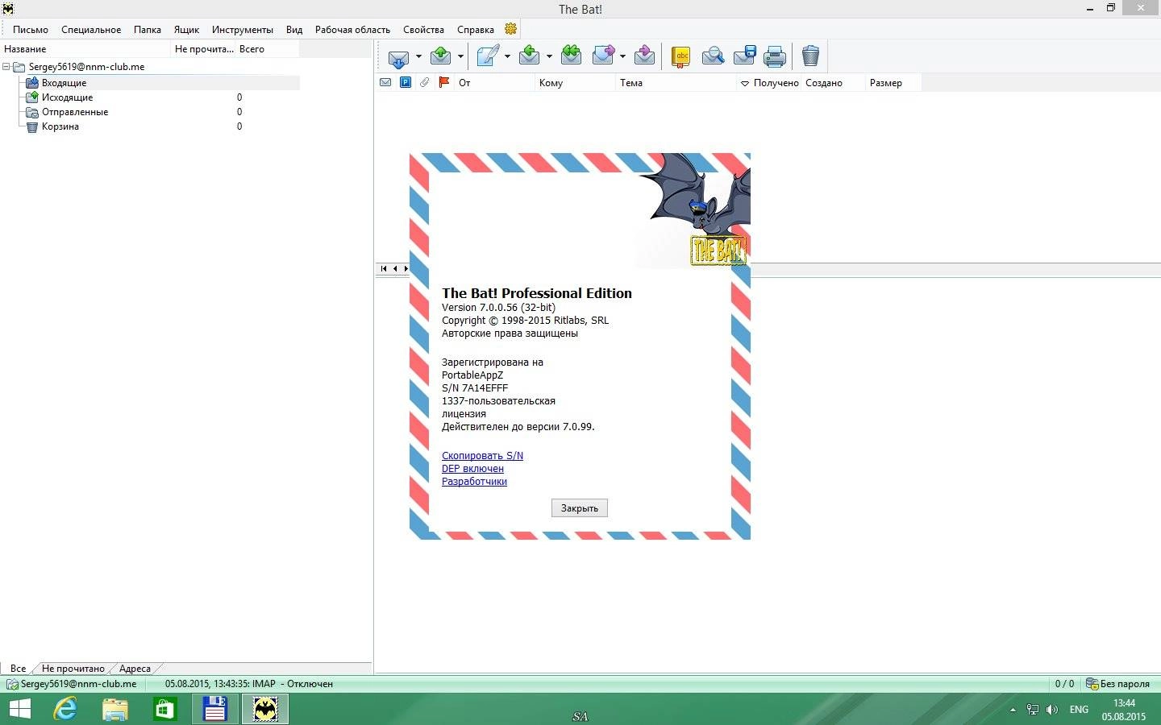Open the Forward dropdown arrow
Screen dimensions: 1161x725
pyautogui.click(x=622, y=56)
